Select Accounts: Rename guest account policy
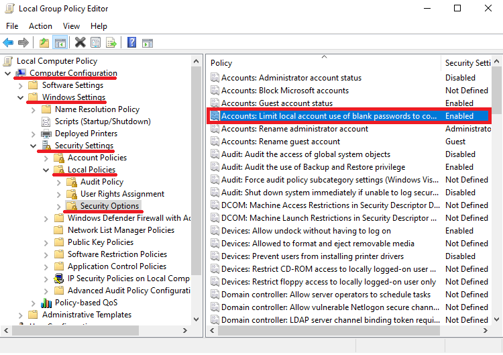Image resolution: width=503 pixels, height=355 pixels. coord(280,142)
